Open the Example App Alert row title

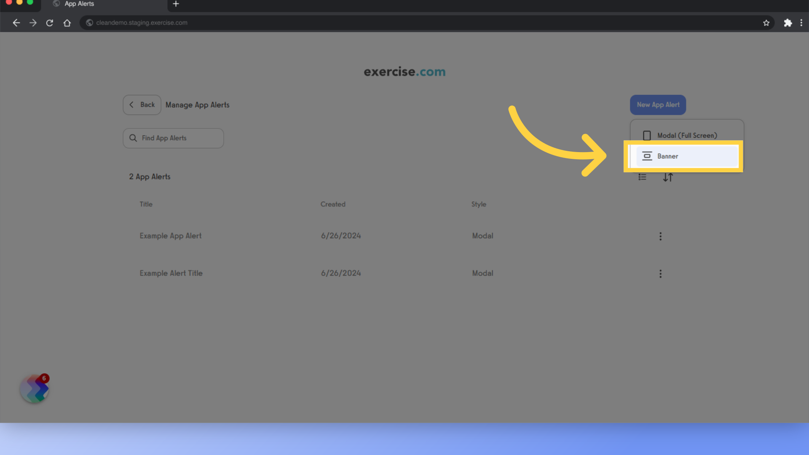[x=170, y=236]
